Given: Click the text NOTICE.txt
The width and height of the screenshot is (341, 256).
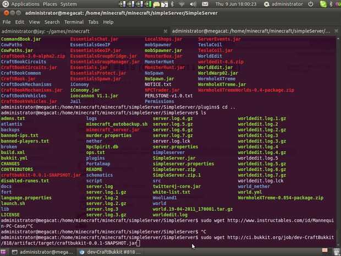Looking at the screenshot, I should click(x=158, y=84).
